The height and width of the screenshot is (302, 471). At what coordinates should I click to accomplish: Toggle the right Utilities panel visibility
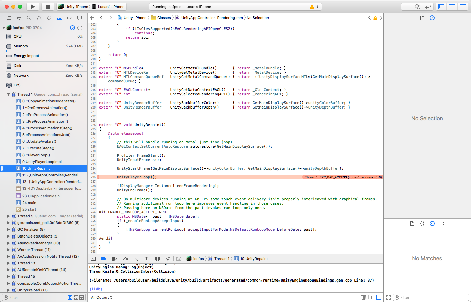pyautogui.click(x=463, y=7)
